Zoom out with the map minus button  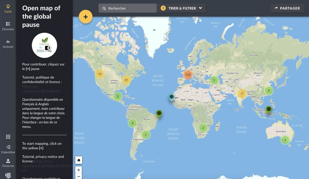(79, 176)
